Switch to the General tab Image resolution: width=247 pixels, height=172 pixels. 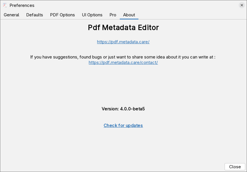tap(11, 15)
